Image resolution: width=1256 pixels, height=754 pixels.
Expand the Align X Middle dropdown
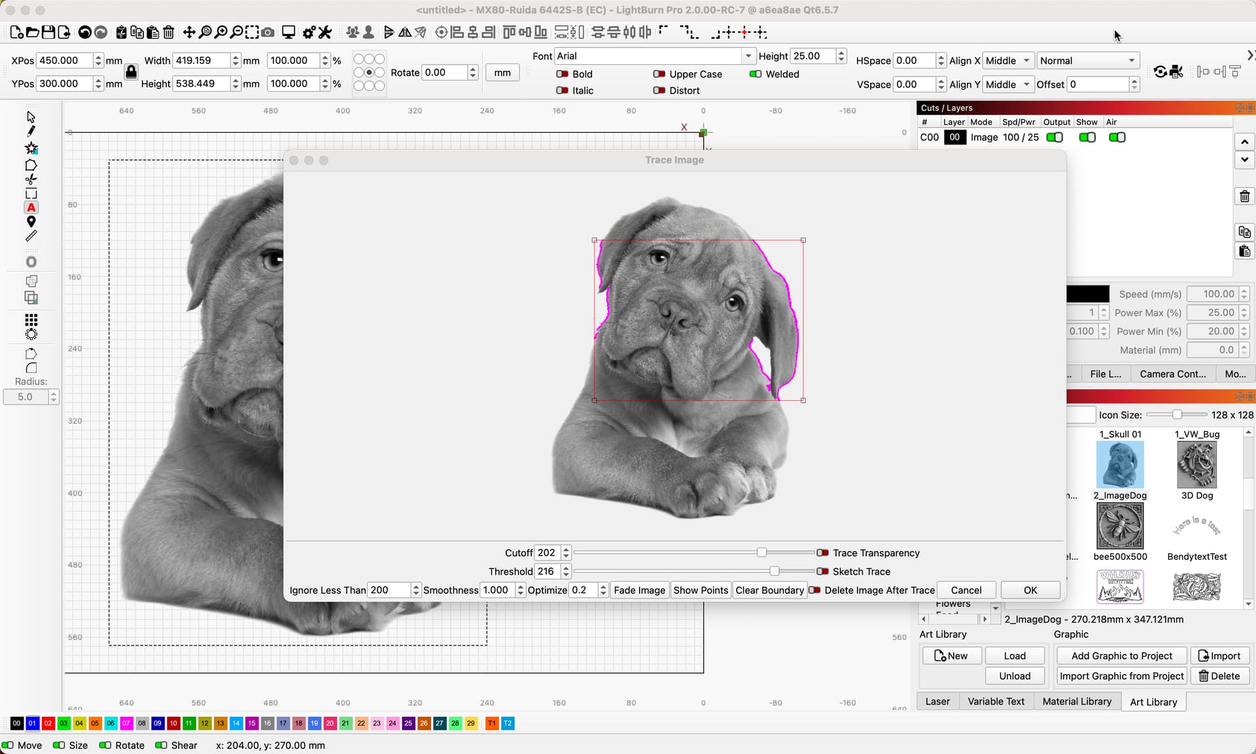[1008, 61]
